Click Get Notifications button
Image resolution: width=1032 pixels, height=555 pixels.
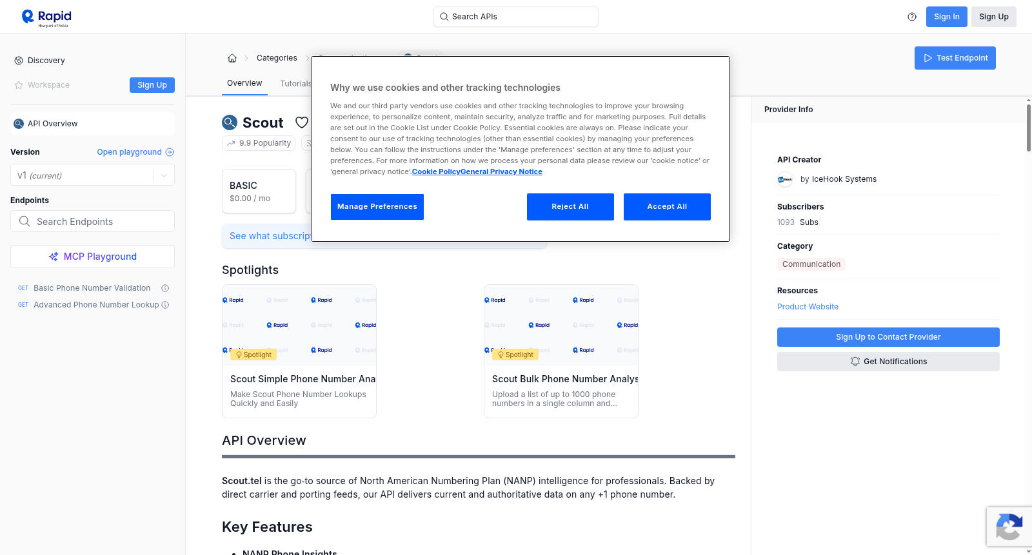[888, 362]
